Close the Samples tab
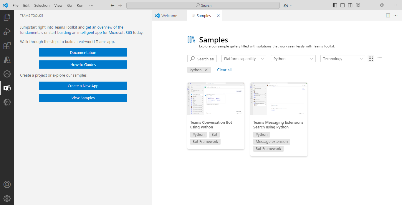Image resolution: width=402 pixels, height=205 pixels. coord(218,16)
